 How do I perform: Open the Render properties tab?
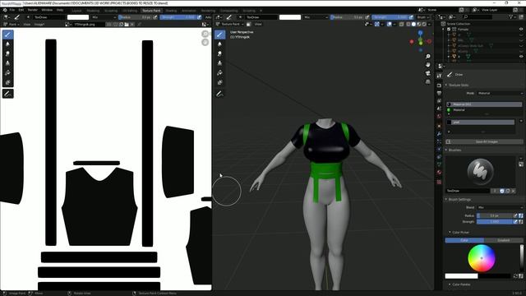[439, 86]
